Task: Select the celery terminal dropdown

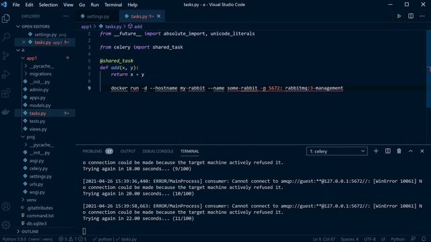Action: pyautogui.click(x=337, y=151)
